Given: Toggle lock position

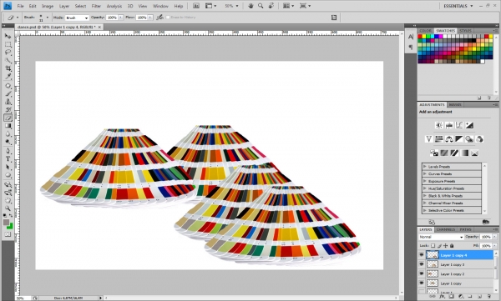Looking at the screenshot, I should (445, 246).
